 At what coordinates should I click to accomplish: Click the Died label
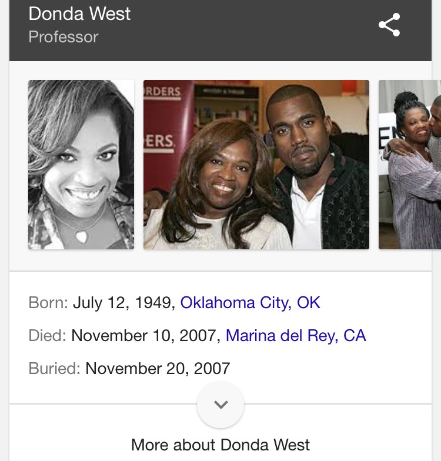pyautogui.click(x=47, y=335)
